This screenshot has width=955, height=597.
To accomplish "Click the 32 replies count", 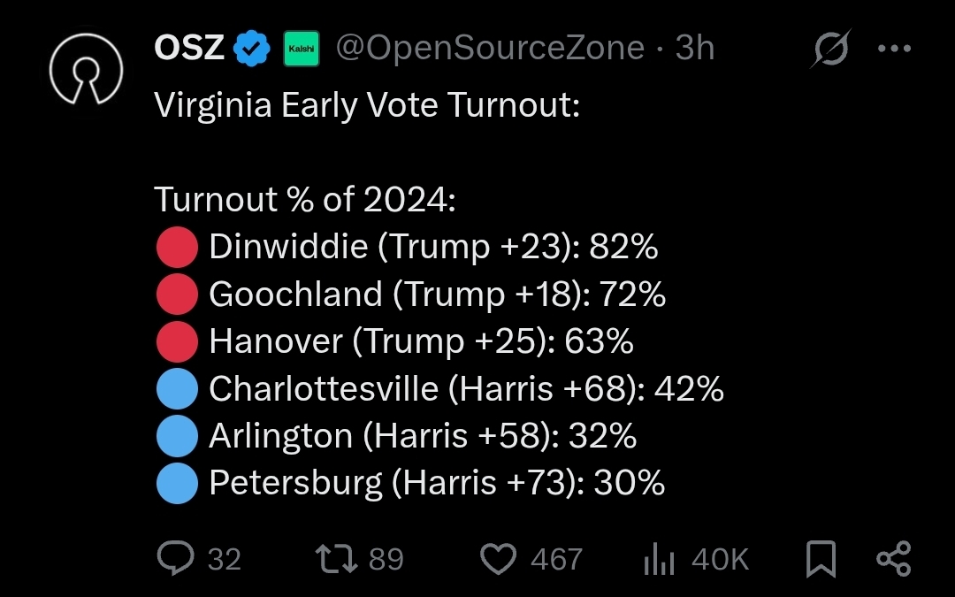I will click(x=224, y=559).
